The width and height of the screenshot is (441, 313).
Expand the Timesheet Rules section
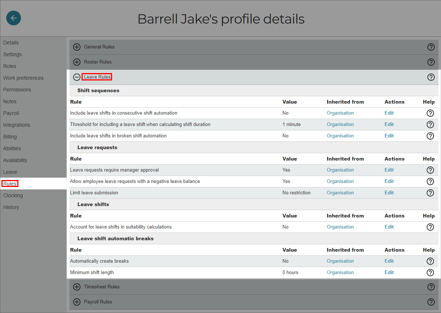pos(77,287)
